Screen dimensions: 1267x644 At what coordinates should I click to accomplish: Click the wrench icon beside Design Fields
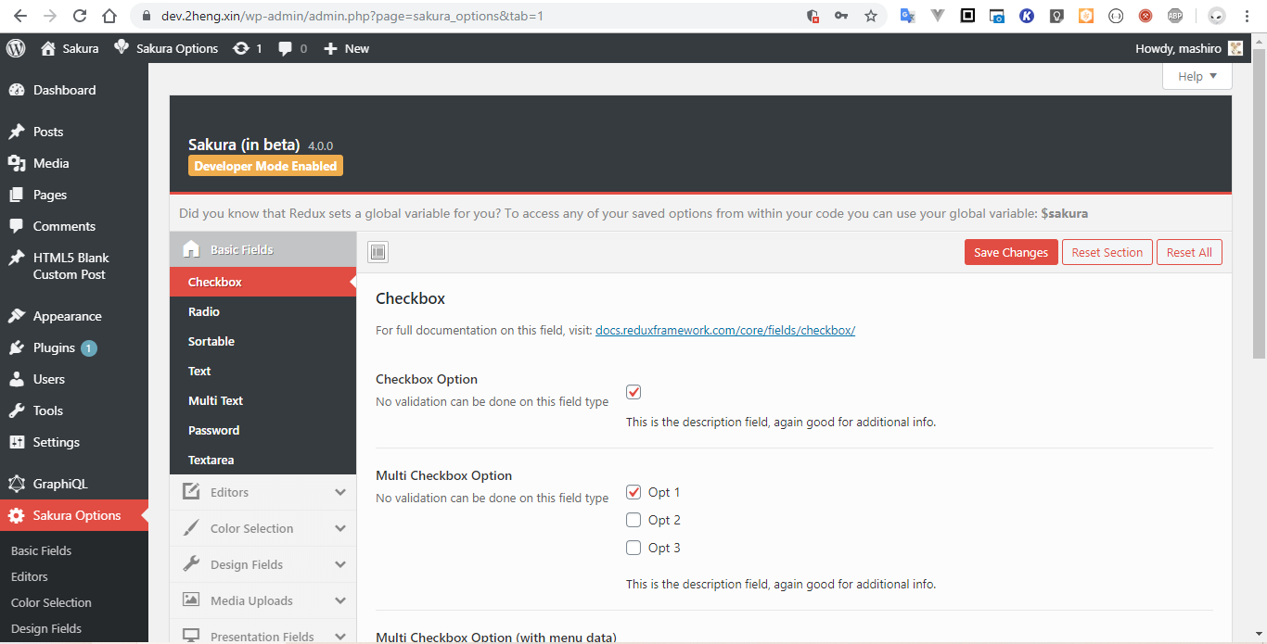(191, 564)
